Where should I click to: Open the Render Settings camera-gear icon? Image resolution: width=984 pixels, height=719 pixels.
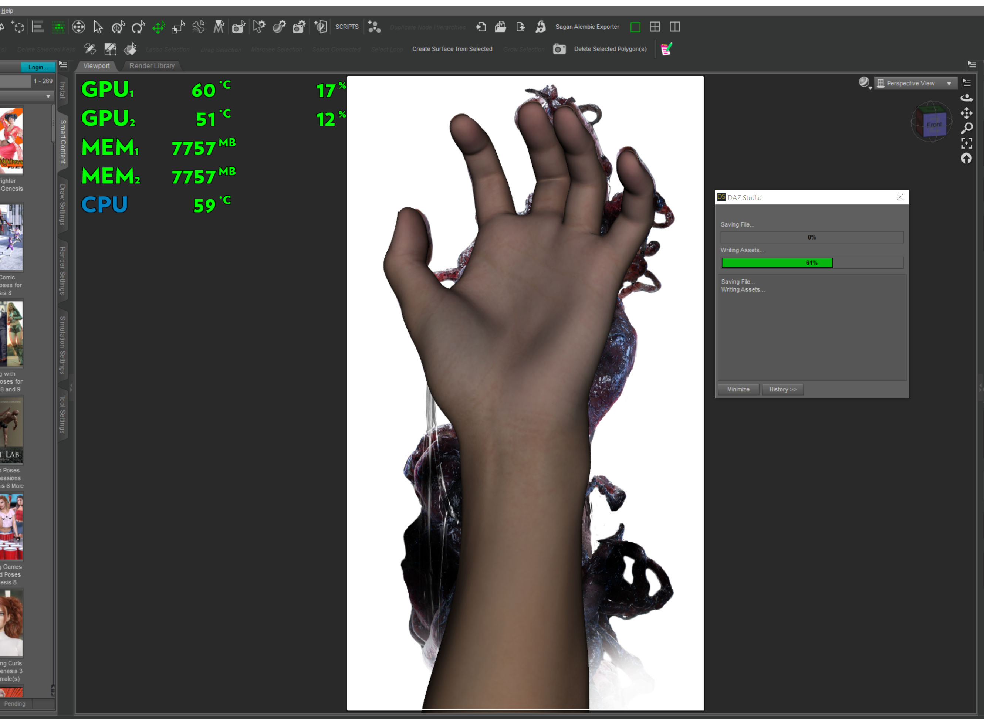[299, 27]
